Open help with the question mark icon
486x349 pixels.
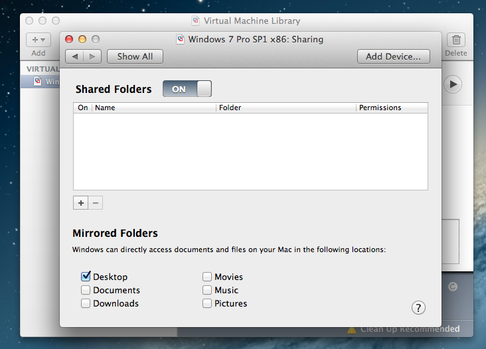click(418, 307)
